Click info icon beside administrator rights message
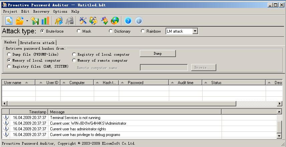 pyautogui.click(x=6, y=129)
